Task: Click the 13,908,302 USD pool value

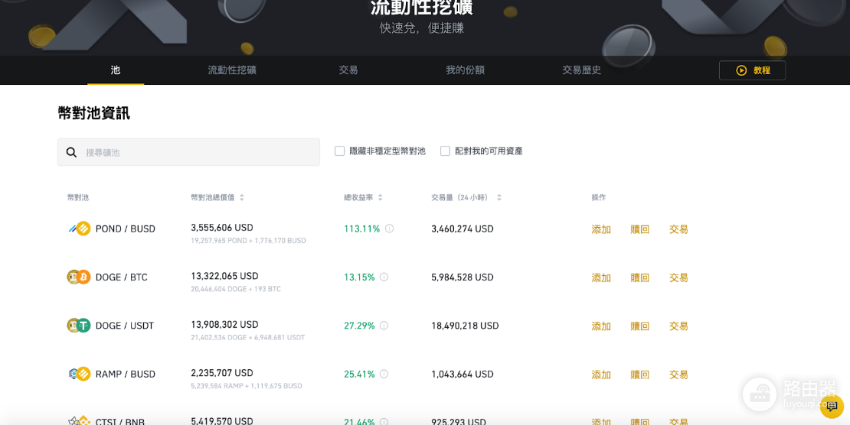Action: [224, 324]
